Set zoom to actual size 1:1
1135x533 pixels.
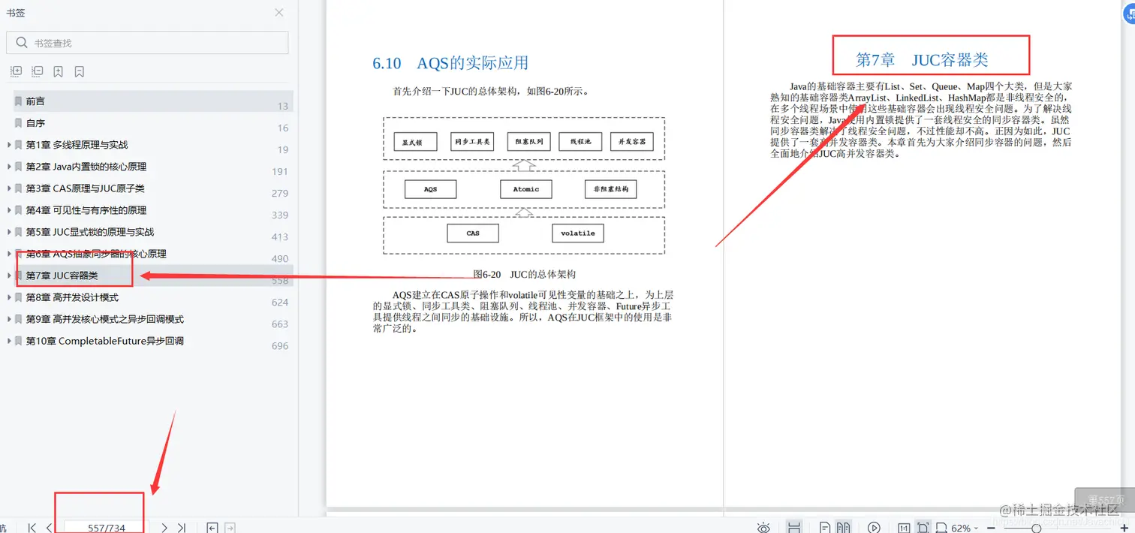pos(905,527)
